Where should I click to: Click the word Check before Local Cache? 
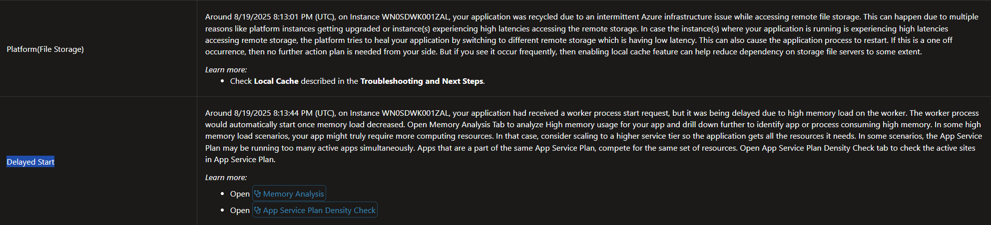[241, 81]
